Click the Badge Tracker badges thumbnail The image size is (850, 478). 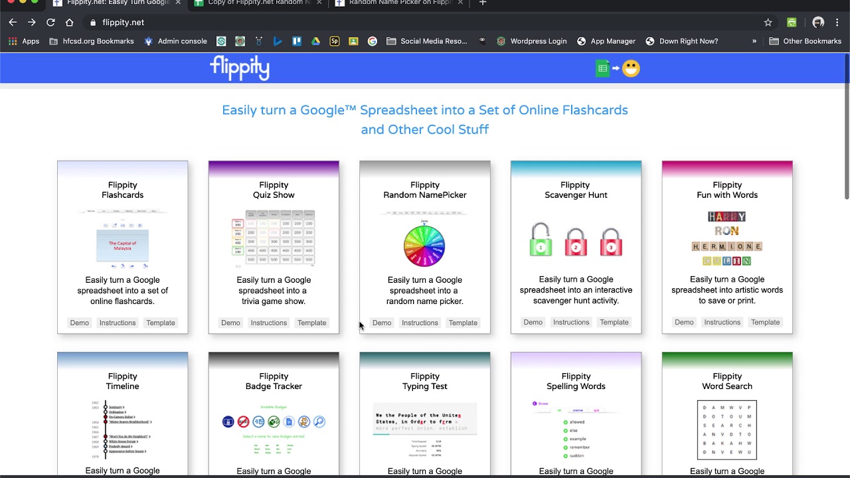pos(274,430)
